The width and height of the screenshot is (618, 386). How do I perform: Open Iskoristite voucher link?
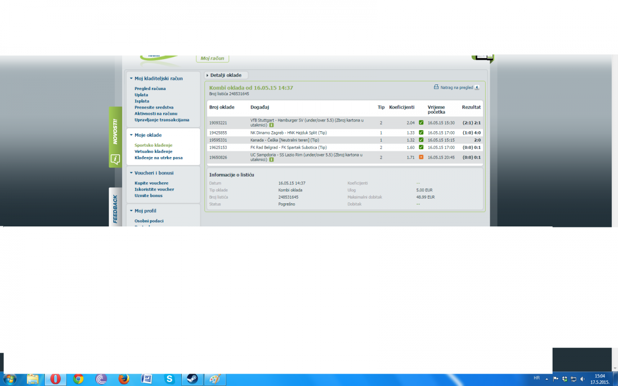154,189
